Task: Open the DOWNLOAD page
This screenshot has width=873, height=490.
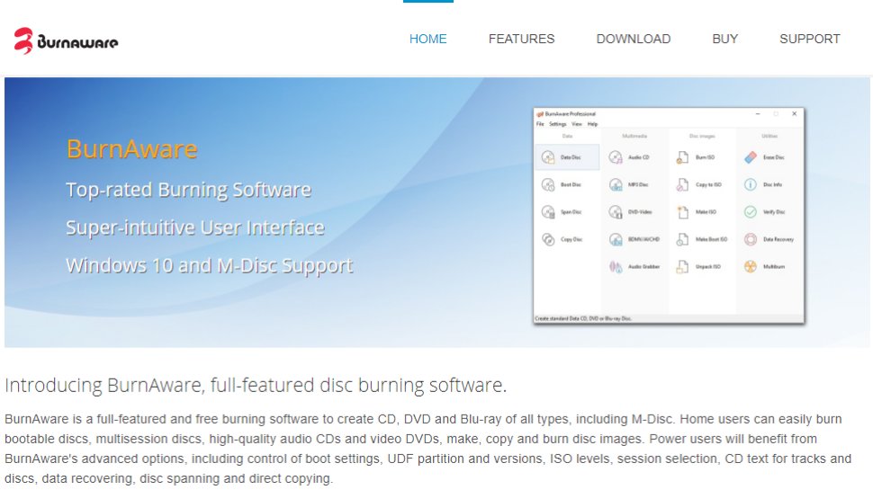Action: 634,39
